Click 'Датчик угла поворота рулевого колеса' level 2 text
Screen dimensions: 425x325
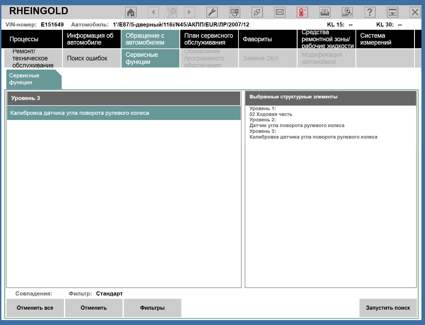tap(297, 125)
